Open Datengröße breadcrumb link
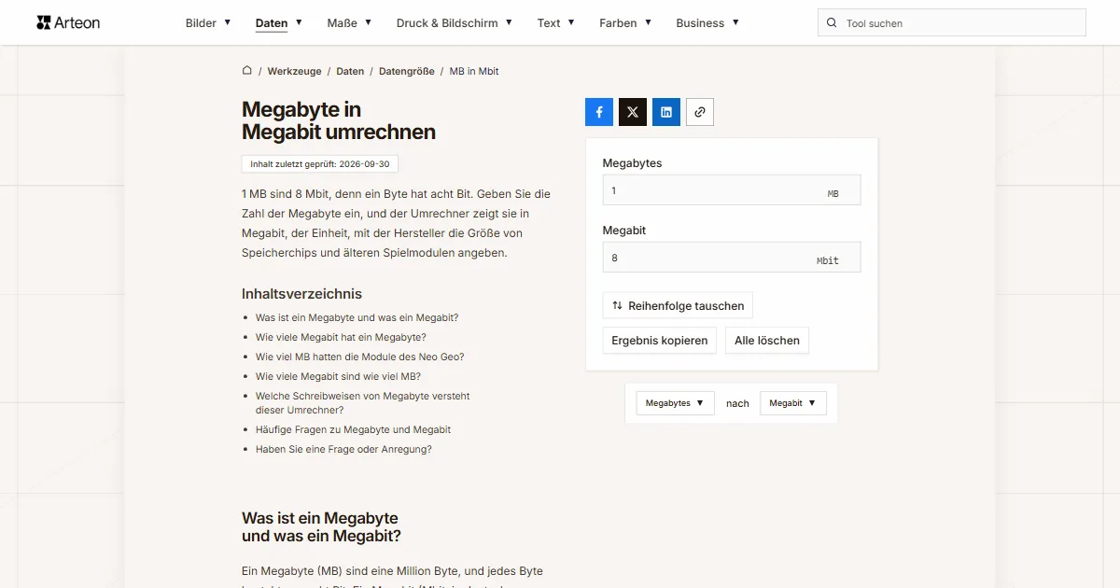This screenshot has height=588, width=1120. pyautogui.click(x=407, y=71)
